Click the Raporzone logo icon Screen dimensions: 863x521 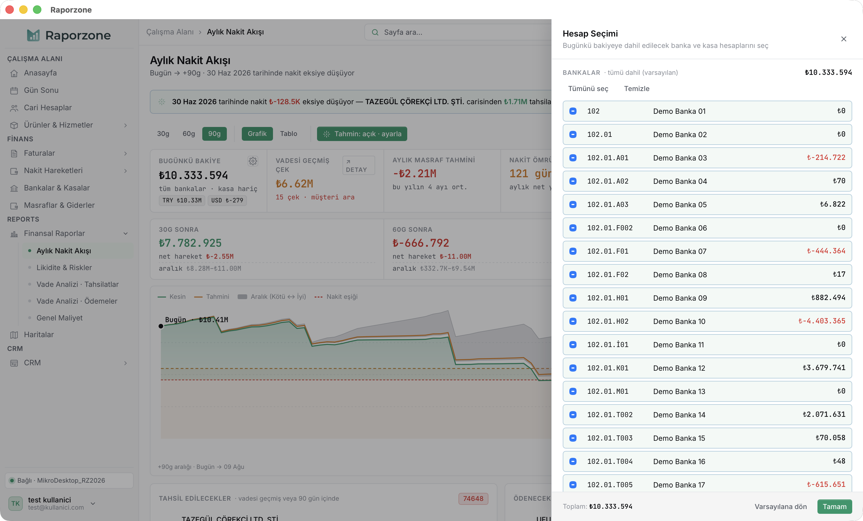tap(33, 35)
